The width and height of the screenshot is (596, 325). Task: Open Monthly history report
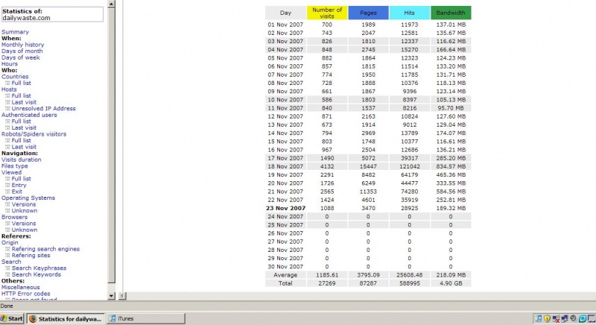point(22,45)
